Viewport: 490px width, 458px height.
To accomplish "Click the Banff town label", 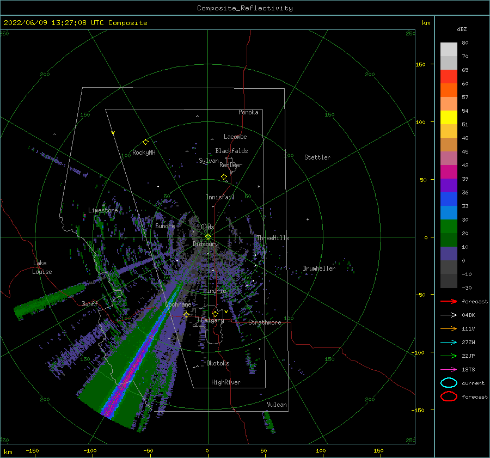I will (90, 303).
